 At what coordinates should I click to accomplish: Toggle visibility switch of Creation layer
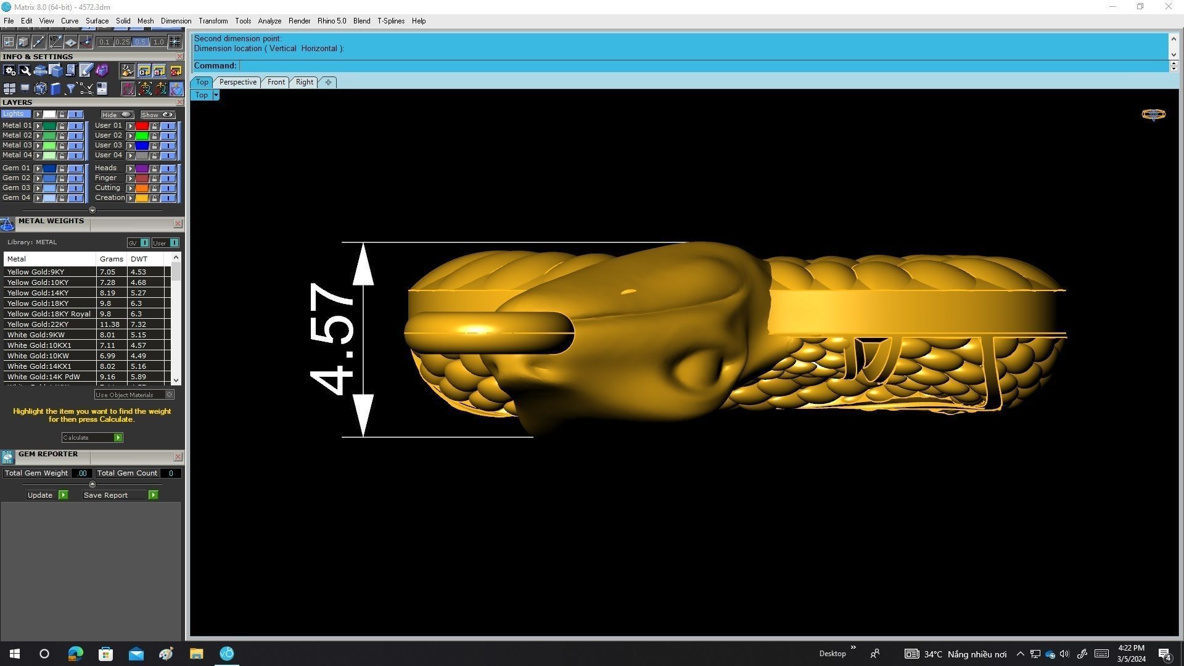point(168,198)
